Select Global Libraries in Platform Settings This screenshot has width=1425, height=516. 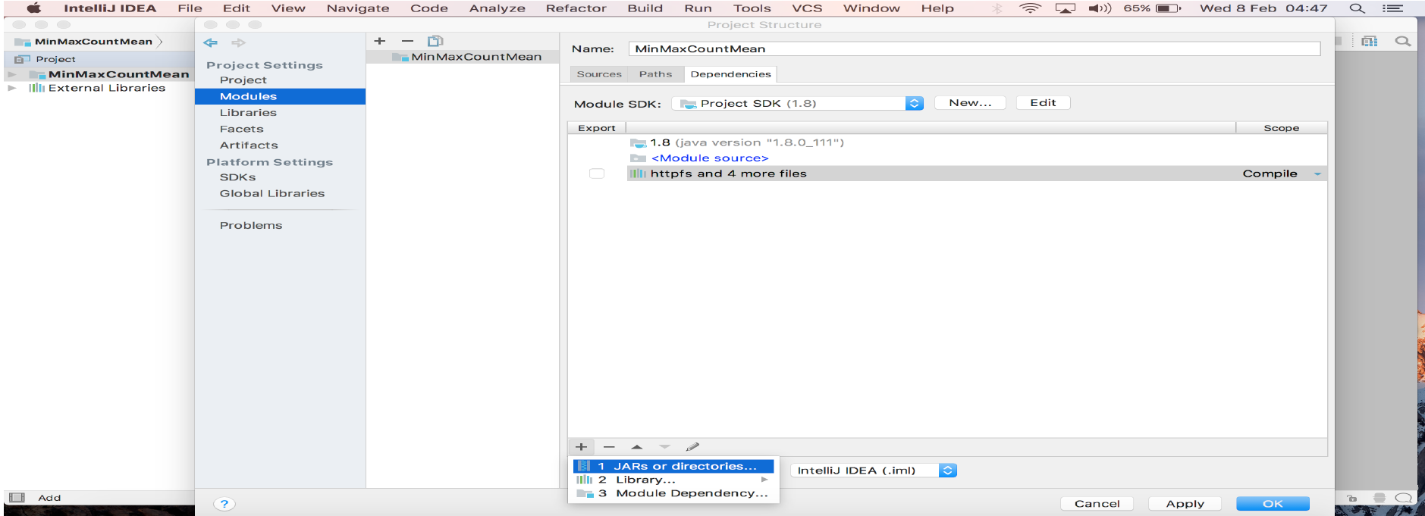click(272, 194)
